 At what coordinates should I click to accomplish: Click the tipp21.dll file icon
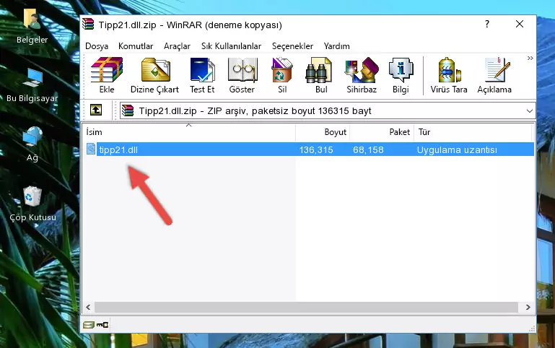(91, 149)
